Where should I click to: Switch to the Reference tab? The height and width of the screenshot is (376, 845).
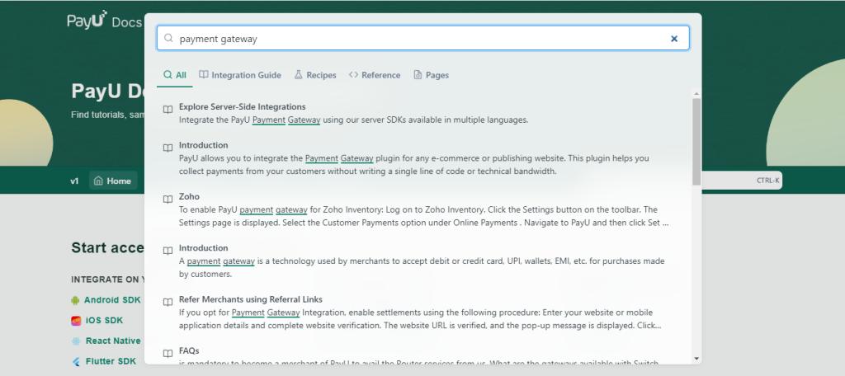click(x=375, y=75)
